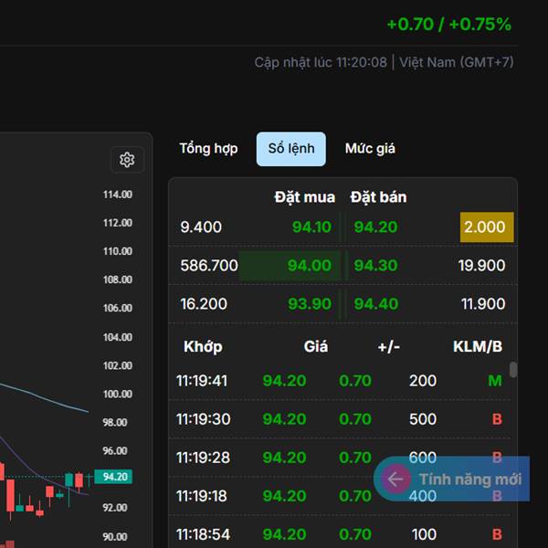Select the trade at 11:19:28

coord(340,458)
